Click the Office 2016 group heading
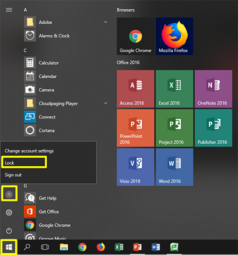Viewport: 238px width, 255px height. [x=128, y=62]
